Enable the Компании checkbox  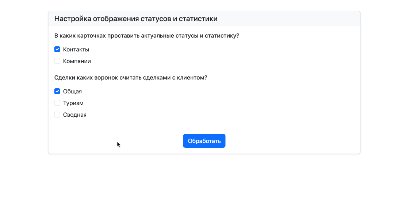[x=57, y=61]
